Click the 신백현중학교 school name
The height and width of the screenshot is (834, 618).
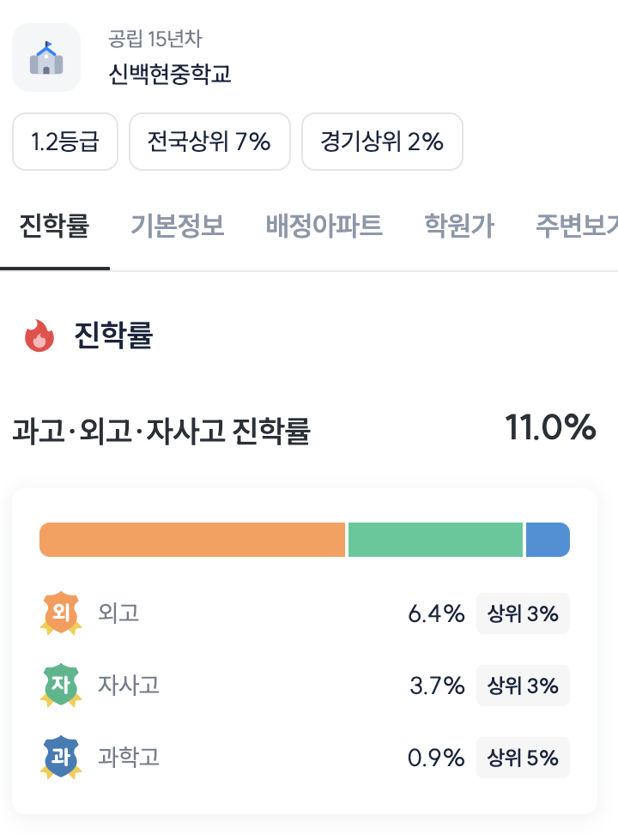click(170, 75)
